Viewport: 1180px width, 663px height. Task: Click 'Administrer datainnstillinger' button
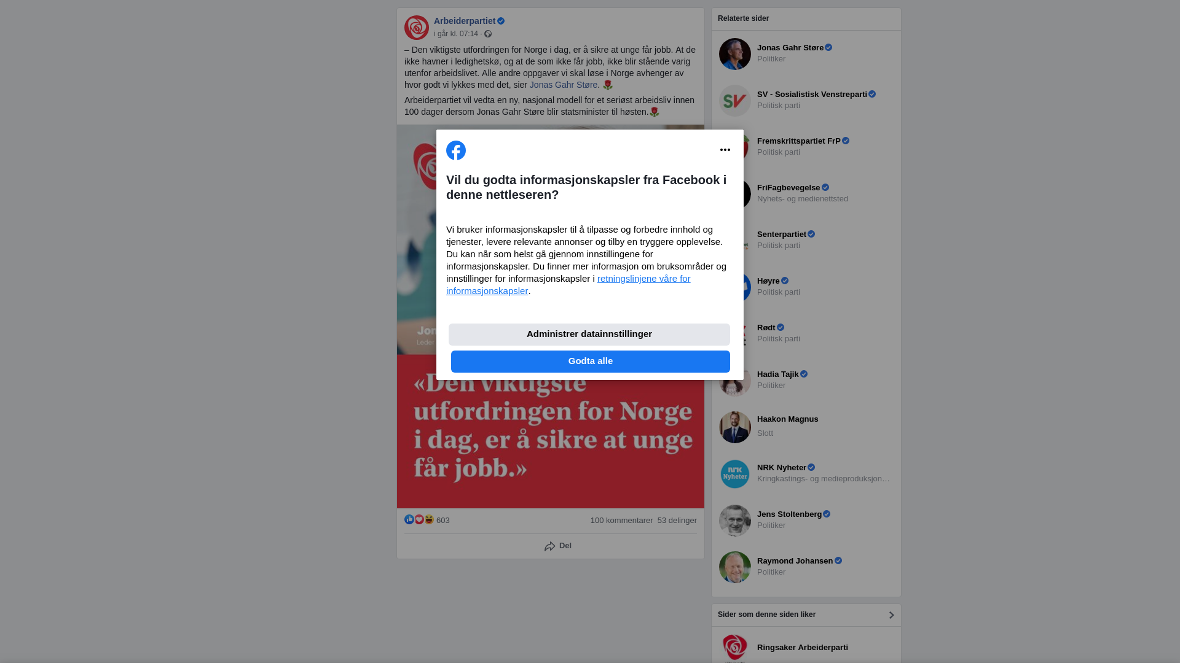pyautogui.click(x=589, y=335)
